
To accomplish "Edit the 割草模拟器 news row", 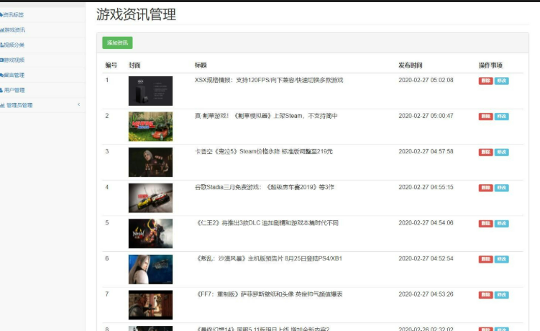I will [x=501, y=117].
